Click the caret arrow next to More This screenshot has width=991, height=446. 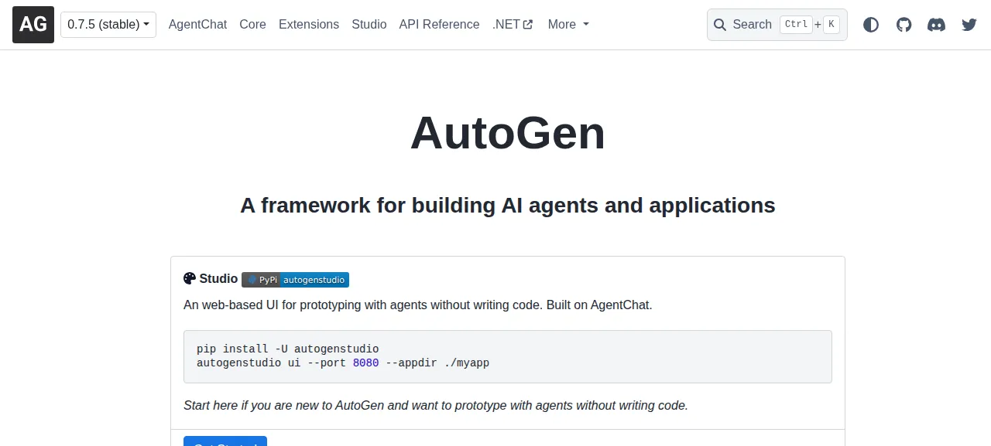click(586, 25)
